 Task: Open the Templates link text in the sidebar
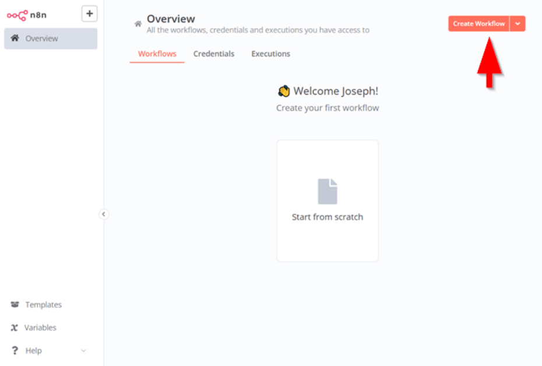[43, 305]
